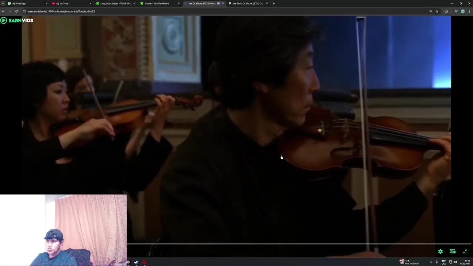The width and height of the screenshot is (473, 266).
Task: View site information icon in address bar
Action: (x=24, y=11)
